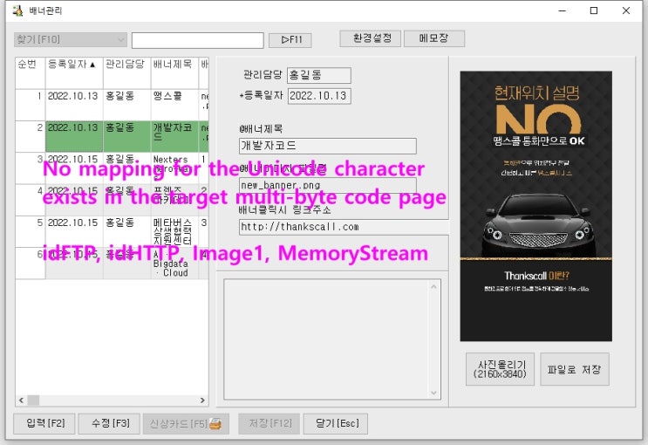Click the file name field new_banner.png
The width and height of the screenshot is (648, 445).
coord(327,185)
